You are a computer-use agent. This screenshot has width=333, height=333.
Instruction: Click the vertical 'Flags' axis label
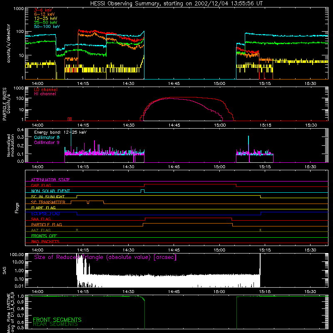click(17, 208)
